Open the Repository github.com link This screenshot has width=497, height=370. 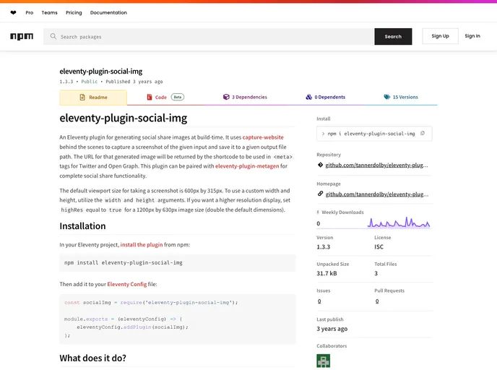click(376, 165)
